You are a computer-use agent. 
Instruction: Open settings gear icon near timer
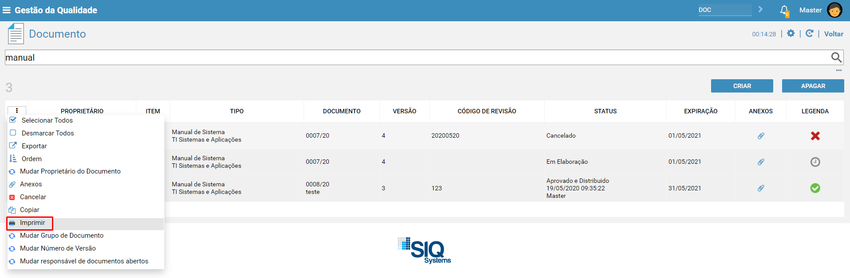791,33
